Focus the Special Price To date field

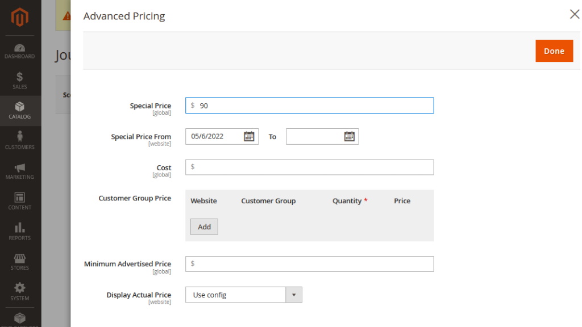click(322, 136)
